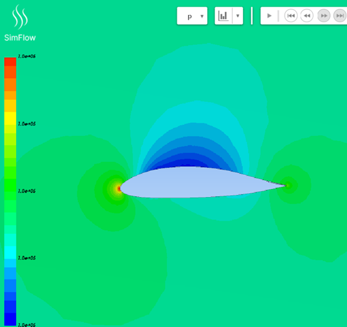Click the red top segment of color legend

10,62
